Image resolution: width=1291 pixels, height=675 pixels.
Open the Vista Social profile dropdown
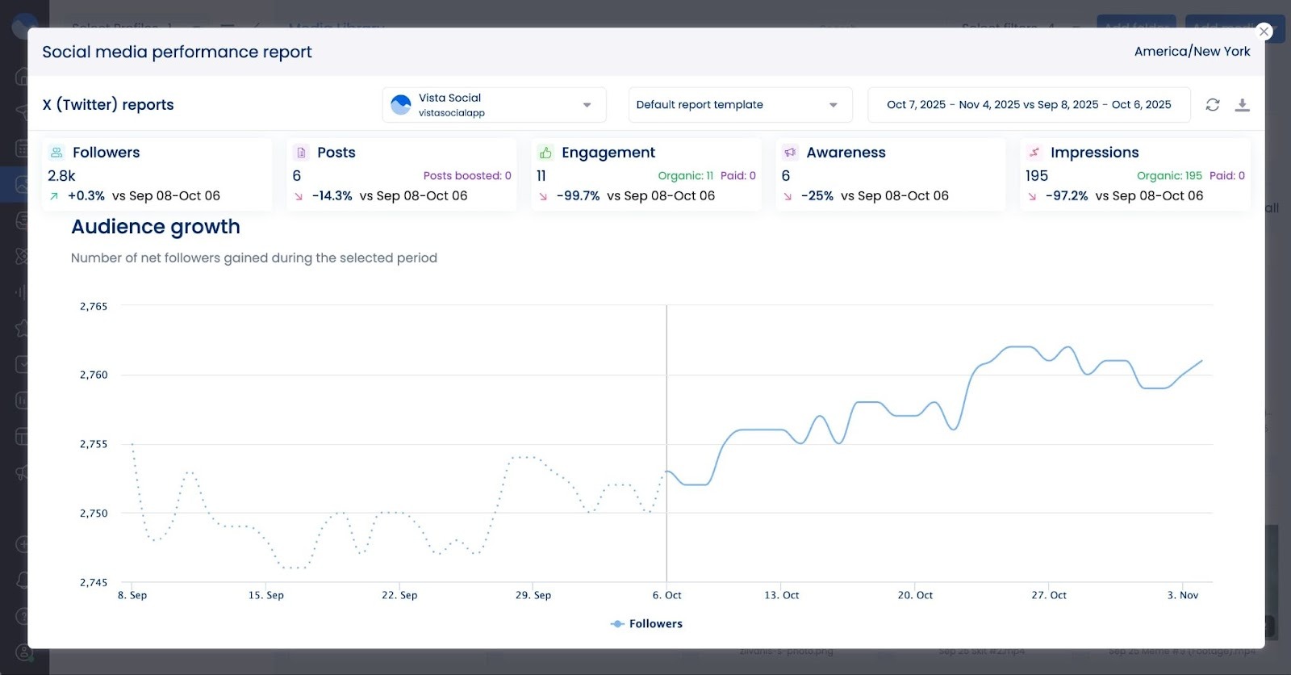tap(587, 105)
